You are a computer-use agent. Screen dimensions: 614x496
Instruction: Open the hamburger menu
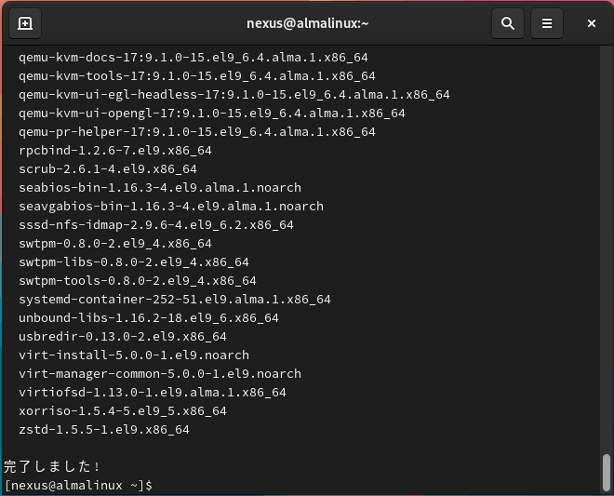click(547, 23)
